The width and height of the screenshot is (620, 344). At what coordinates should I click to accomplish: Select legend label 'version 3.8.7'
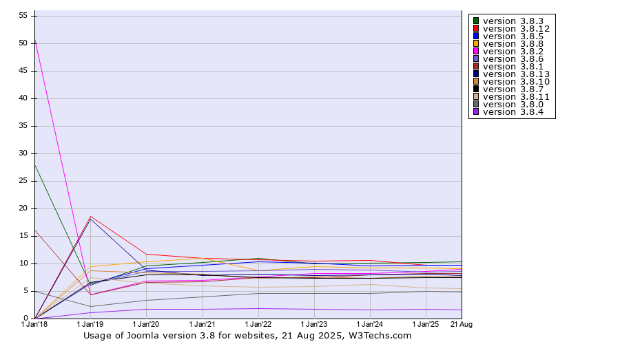click(513, 89)
